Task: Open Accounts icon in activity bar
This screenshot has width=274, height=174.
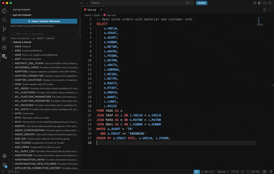Action: coord(5,156)
